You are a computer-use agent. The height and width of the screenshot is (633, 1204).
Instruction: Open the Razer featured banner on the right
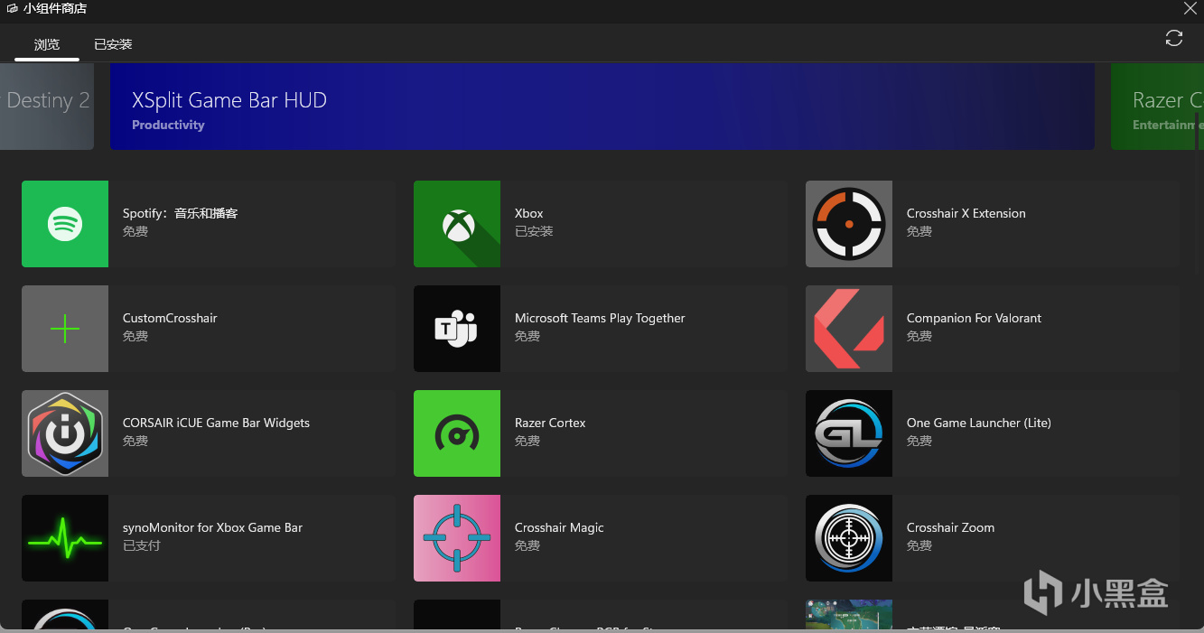(x=1157, y=106)
